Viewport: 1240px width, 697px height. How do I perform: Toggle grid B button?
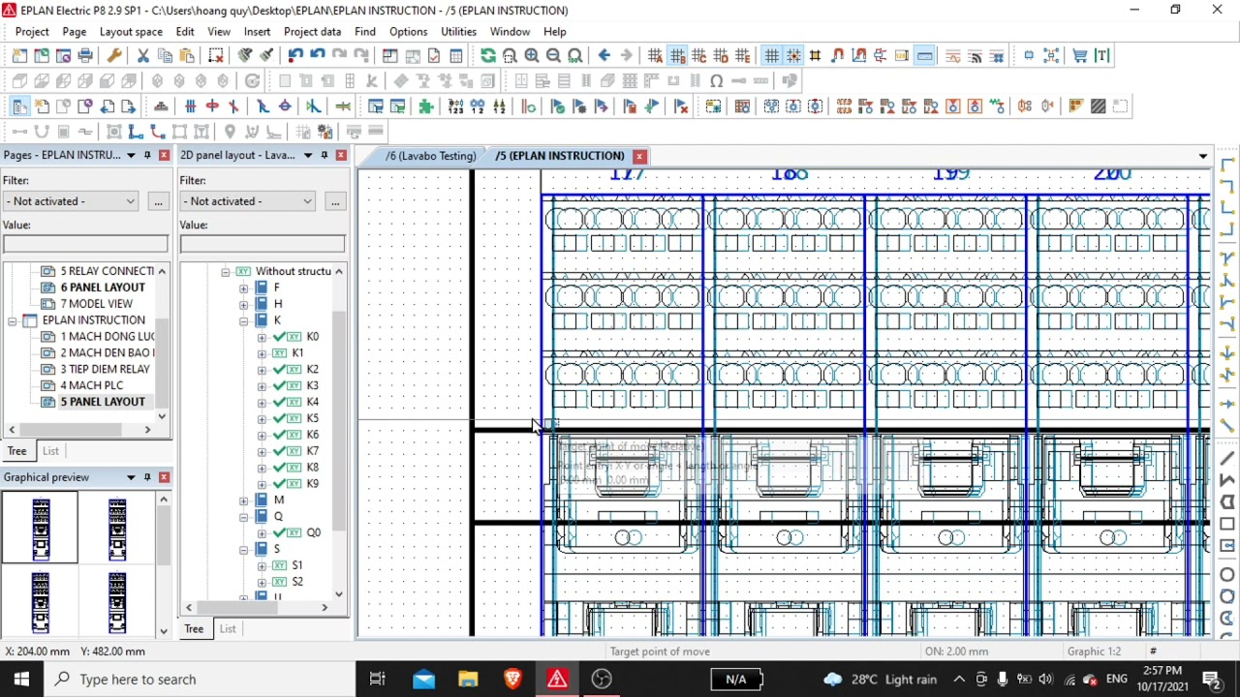677,56
